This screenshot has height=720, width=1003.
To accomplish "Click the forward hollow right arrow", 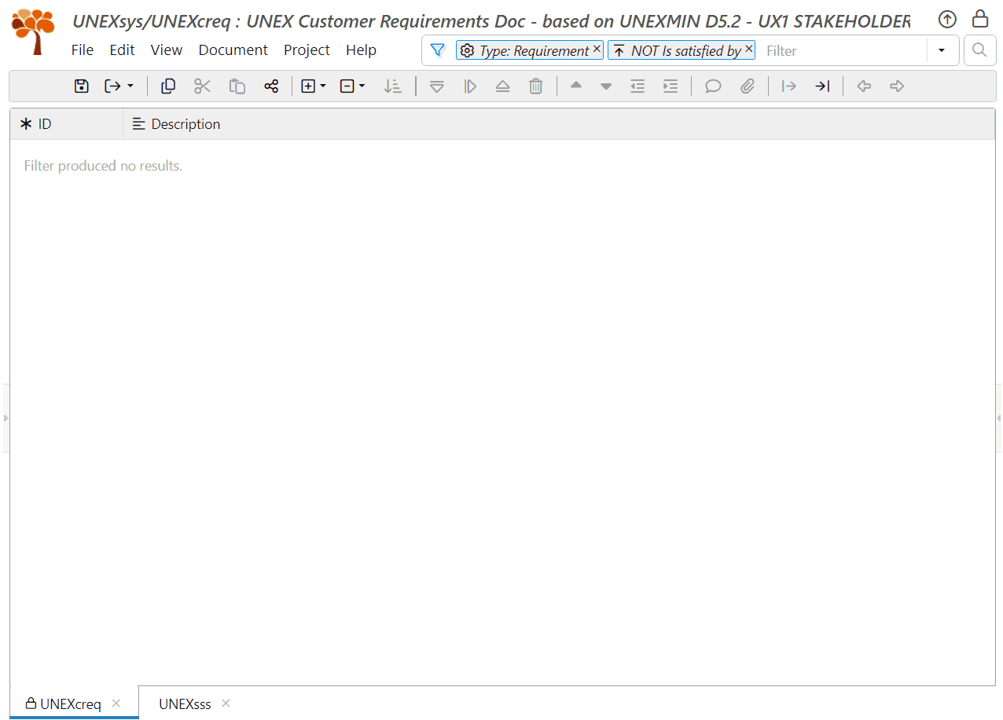I will coord(897,86).
